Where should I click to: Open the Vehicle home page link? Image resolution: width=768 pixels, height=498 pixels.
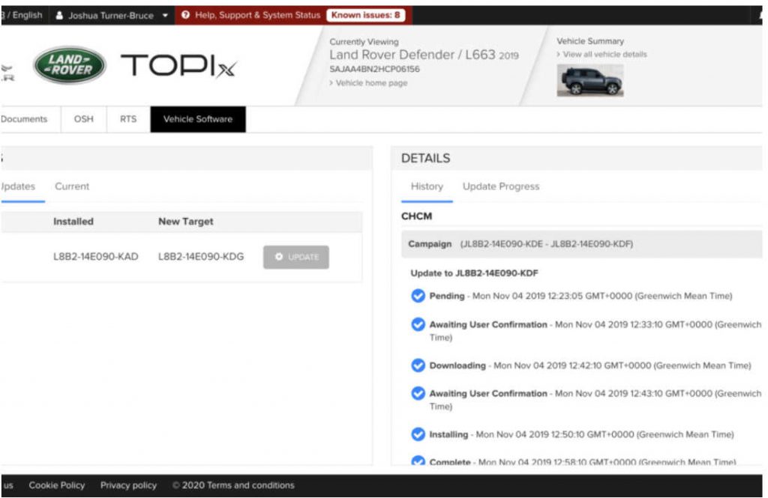point(370,83)
